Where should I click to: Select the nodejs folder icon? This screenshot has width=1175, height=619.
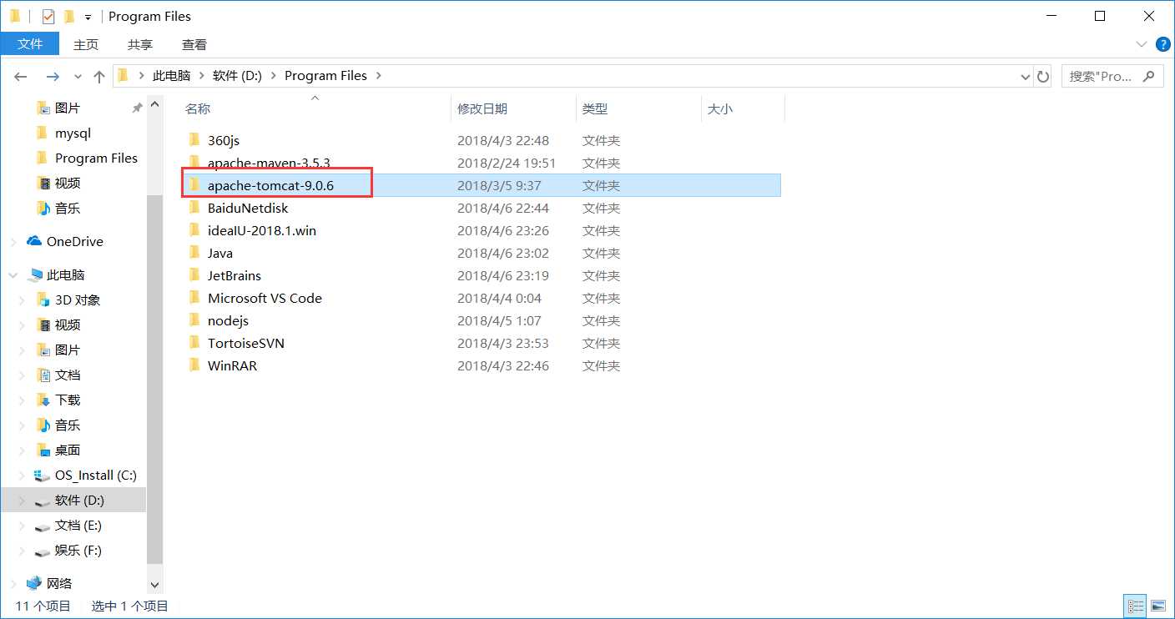coord(194,320)
